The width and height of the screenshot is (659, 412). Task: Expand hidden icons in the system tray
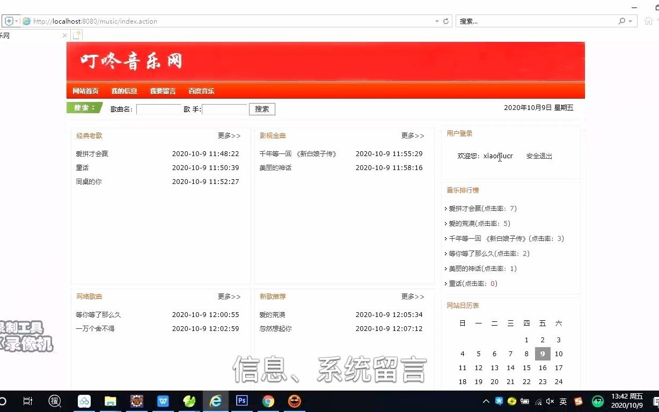point(485,401)
